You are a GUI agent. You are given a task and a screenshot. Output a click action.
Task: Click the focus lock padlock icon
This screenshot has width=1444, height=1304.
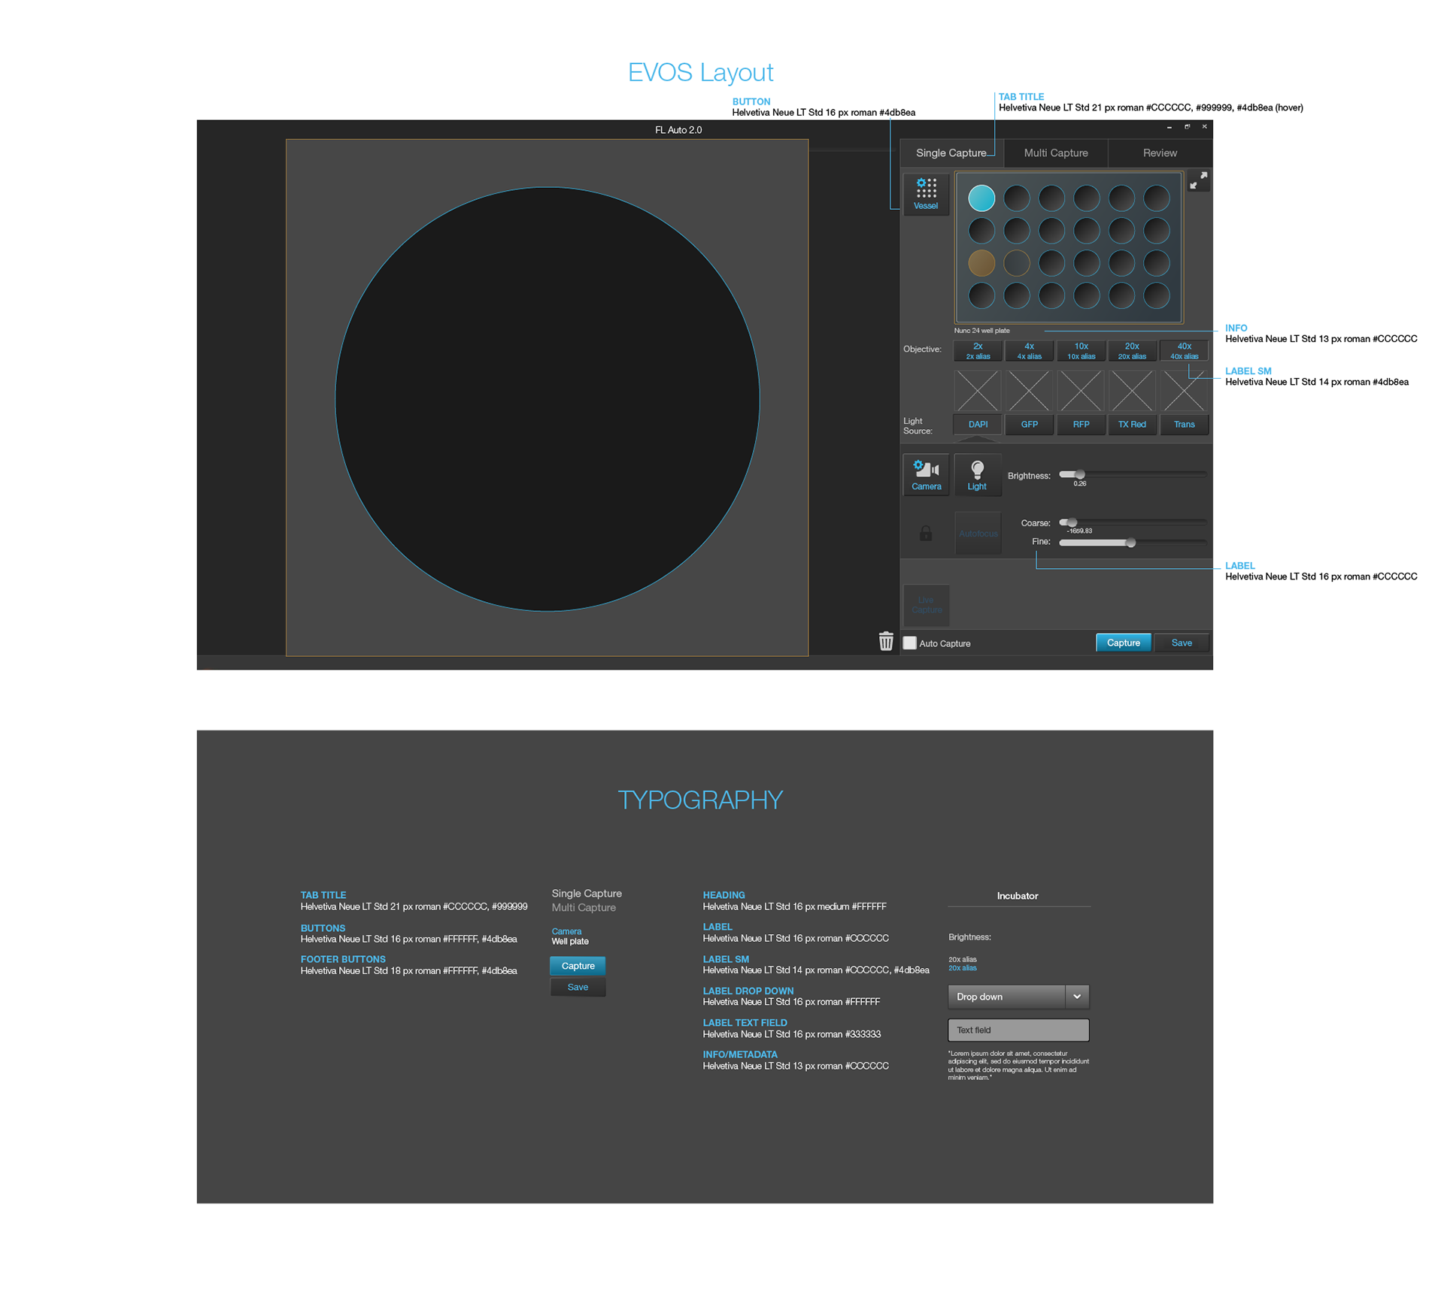pos(925,533)
